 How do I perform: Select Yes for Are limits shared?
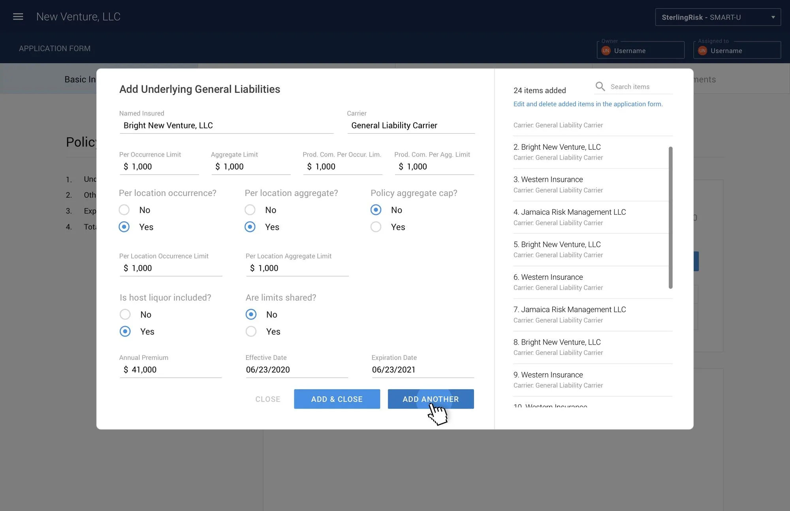click(x=251, y=332)
